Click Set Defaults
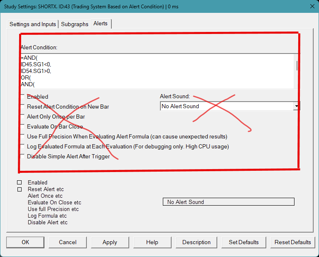This screenshot has height=257, width=319. (243, 242)
